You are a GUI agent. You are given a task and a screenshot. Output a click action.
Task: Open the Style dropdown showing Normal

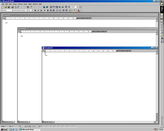tap(12, 10)
